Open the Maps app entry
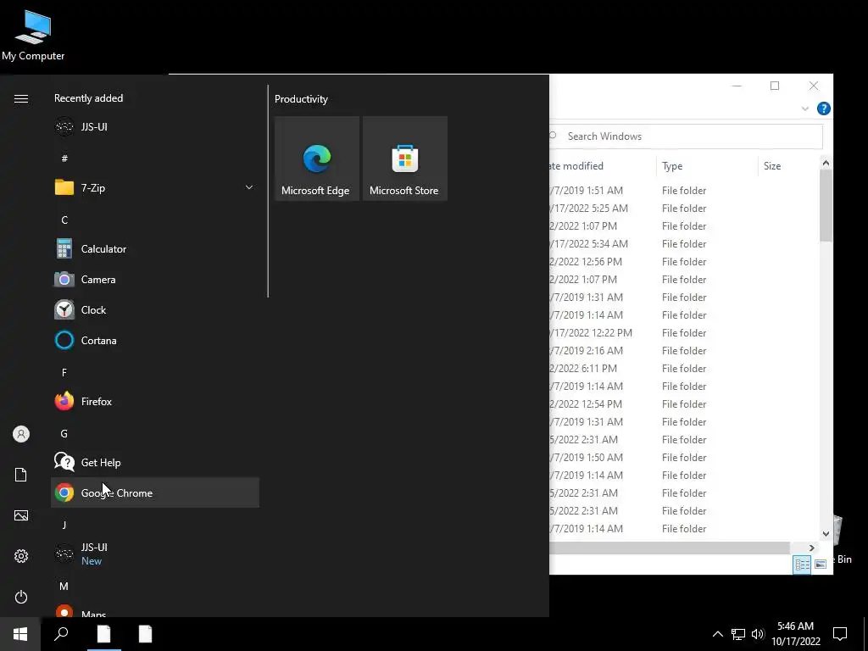Image resolution: width=868 pixels, height=651 pixels. click(x=155, y=610)
